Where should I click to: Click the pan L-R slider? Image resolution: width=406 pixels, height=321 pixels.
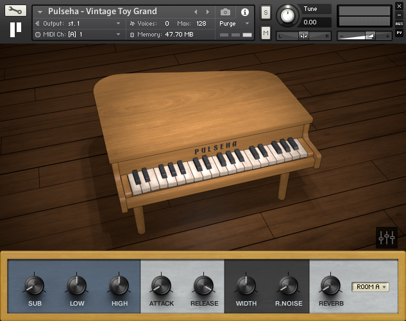[303, 36]
